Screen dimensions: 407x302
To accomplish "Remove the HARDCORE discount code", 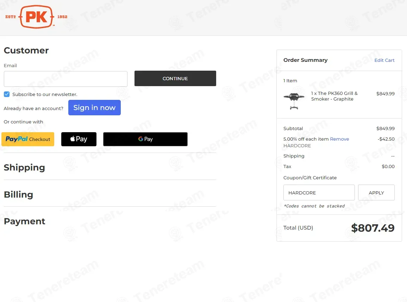I will [339, 139].
